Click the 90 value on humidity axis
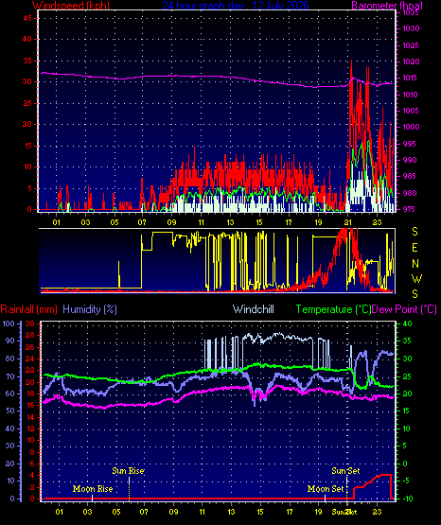The height and width of the screenshot is (525, 441). (x=10, y=341)
